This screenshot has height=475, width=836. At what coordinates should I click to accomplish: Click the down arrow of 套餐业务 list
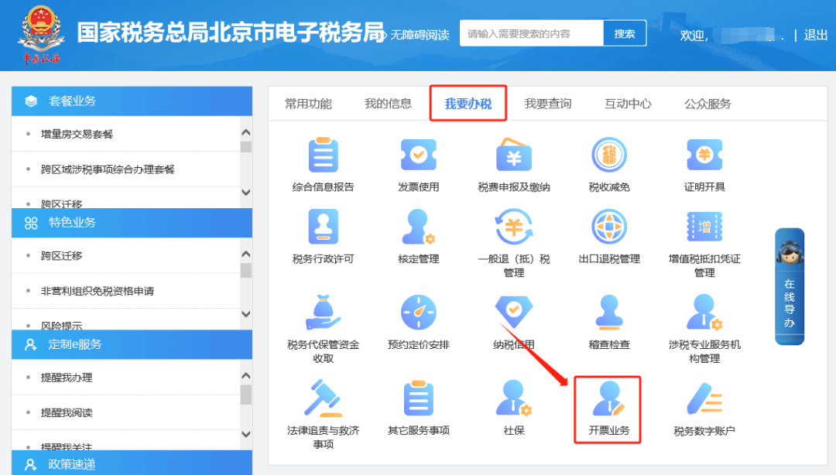[246, 193]
